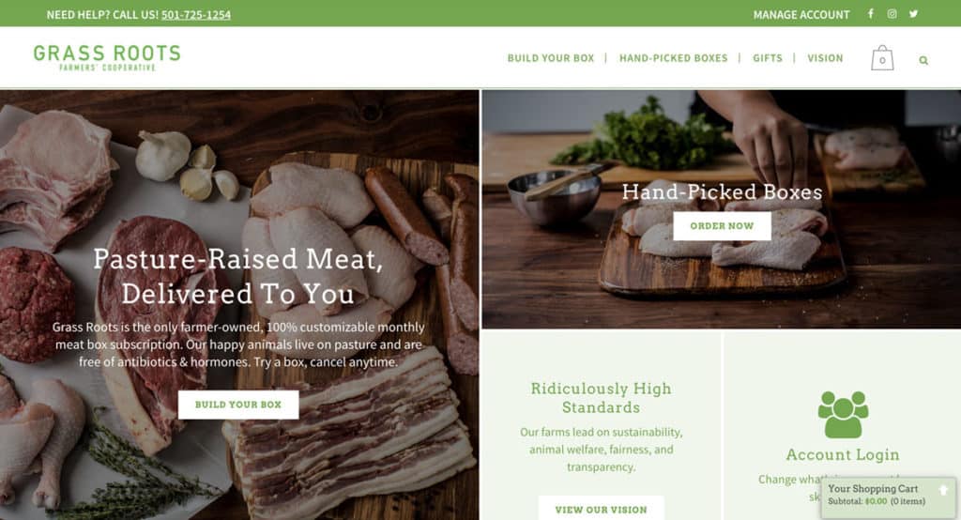This screenshot has width=961, height=520.
Task: Open the Hand-Picked Boxes menu item
Action: (x=673, y=58)
